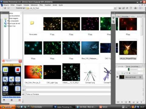
Task: Click the TipCam Zoom icon
Action: pyautogui.click(x=5, y=79)
